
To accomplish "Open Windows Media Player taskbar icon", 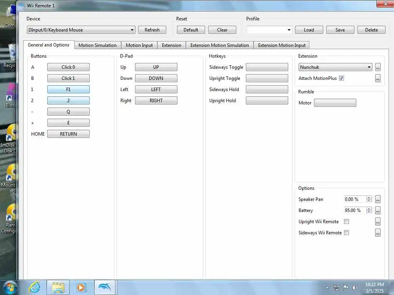I will (81, 287).
